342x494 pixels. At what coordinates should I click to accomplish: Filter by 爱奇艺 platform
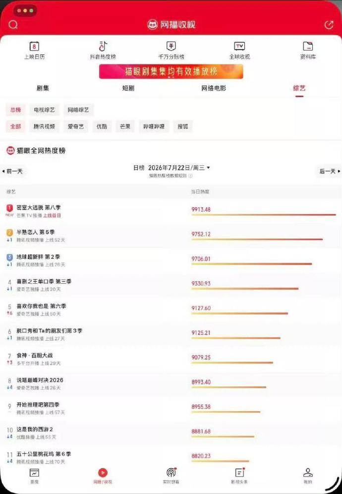point(75,126)
